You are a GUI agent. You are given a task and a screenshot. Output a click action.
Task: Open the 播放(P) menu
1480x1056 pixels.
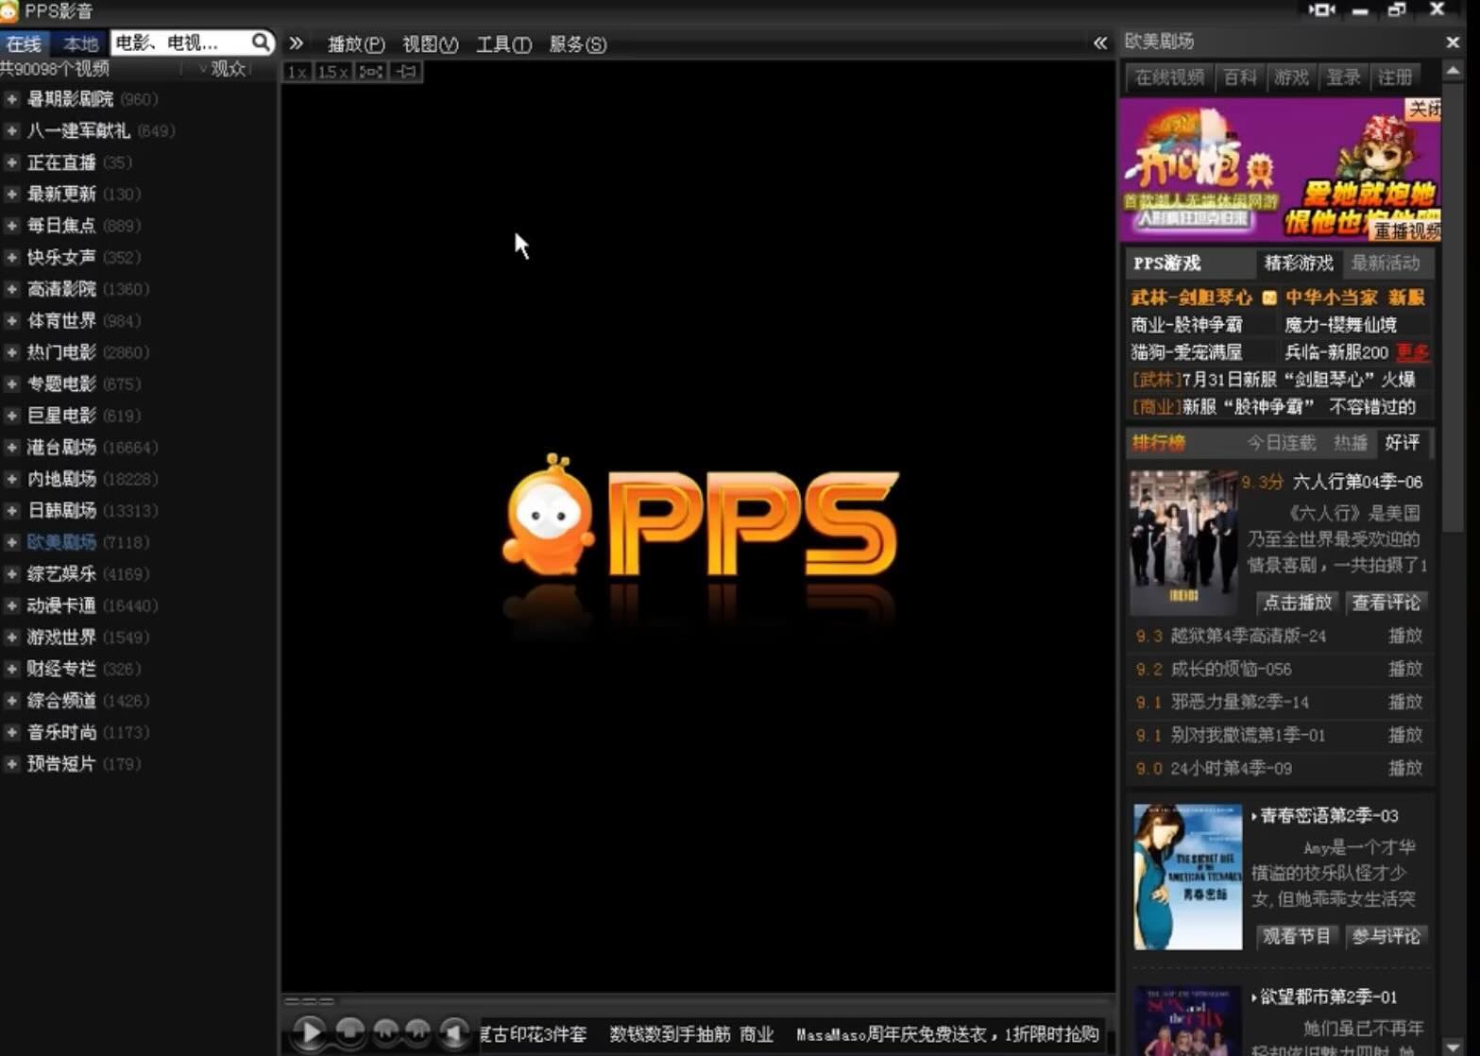pos(356,44)
